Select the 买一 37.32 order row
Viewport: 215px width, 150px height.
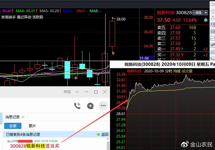[x=182, y=55]
